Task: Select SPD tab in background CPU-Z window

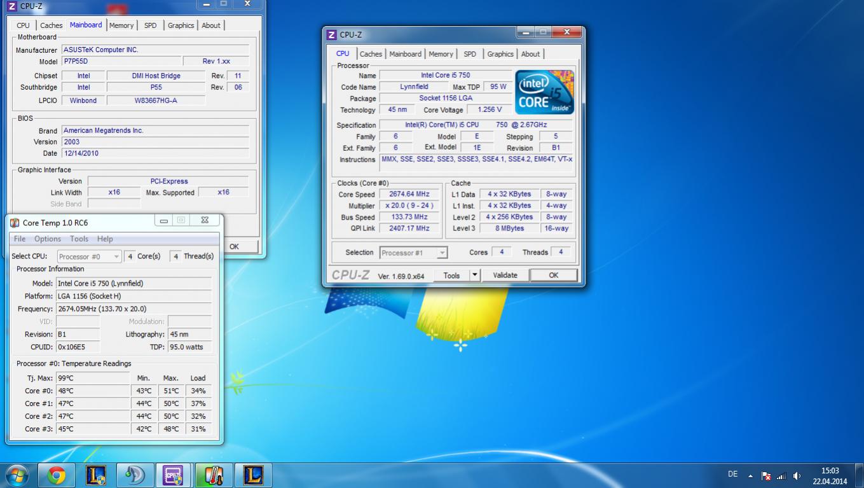Action: (150, 25)
